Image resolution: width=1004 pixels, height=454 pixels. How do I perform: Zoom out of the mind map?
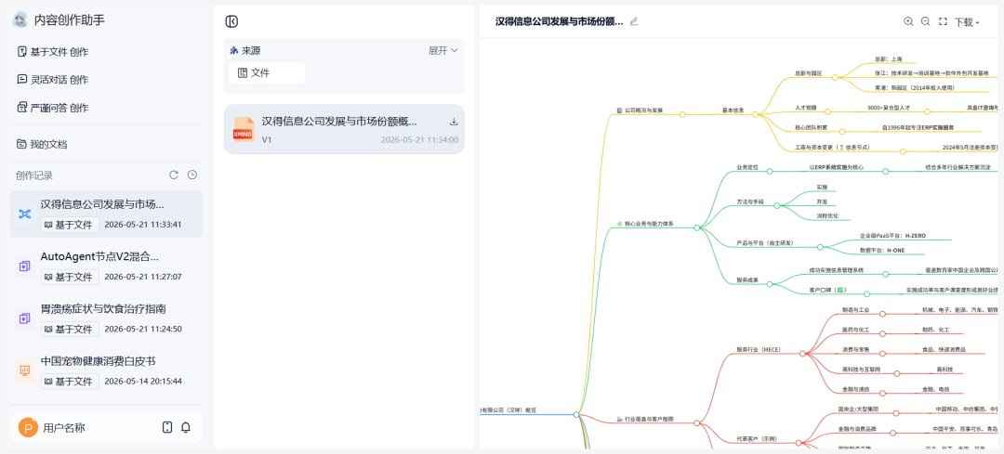(x=925, y=21)
